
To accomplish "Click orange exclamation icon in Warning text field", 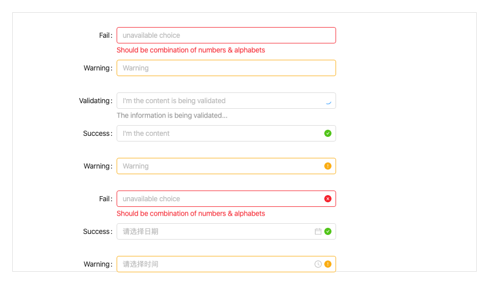I will pos(328,166).
